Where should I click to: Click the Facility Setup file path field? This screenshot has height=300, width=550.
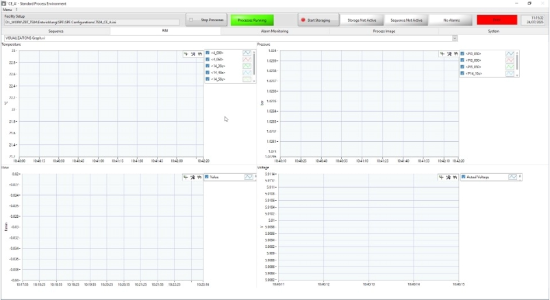[91, 22]
